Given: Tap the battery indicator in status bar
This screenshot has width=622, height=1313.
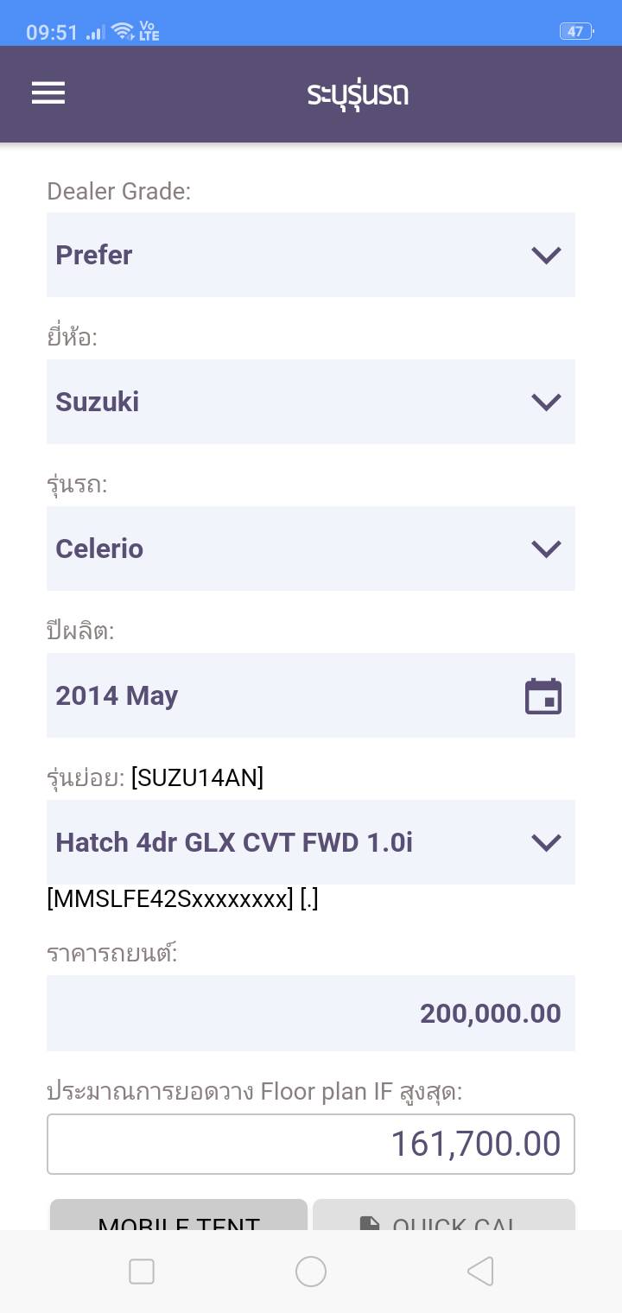Looking at the screenshot, I should coord(575,32).
